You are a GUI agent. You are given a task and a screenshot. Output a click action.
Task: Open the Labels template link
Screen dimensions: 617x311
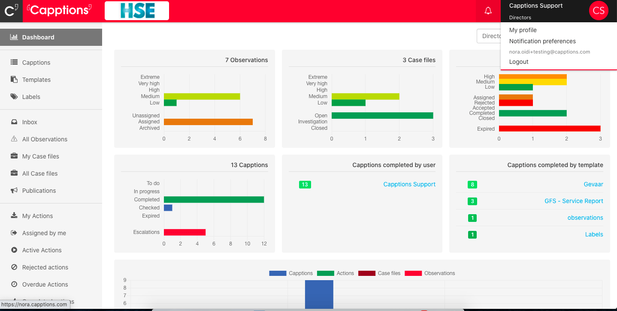[x=594, y=234]
